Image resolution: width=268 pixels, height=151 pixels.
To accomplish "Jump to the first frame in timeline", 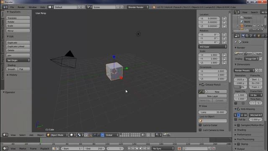I will pyautogui.click(x=129, y=148).
